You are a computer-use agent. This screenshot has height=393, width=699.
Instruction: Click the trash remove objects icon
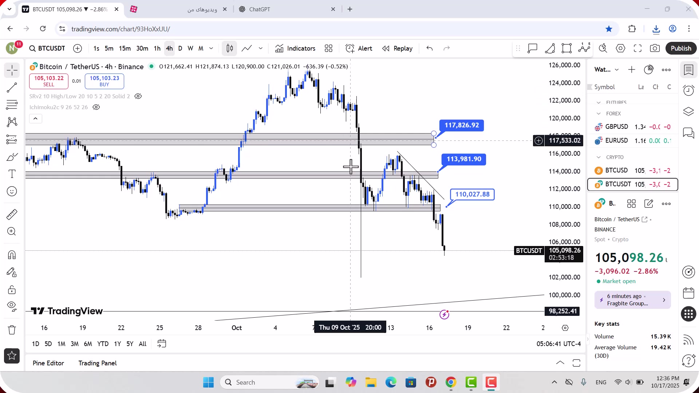pyautogui.click(x=12, y=330)
